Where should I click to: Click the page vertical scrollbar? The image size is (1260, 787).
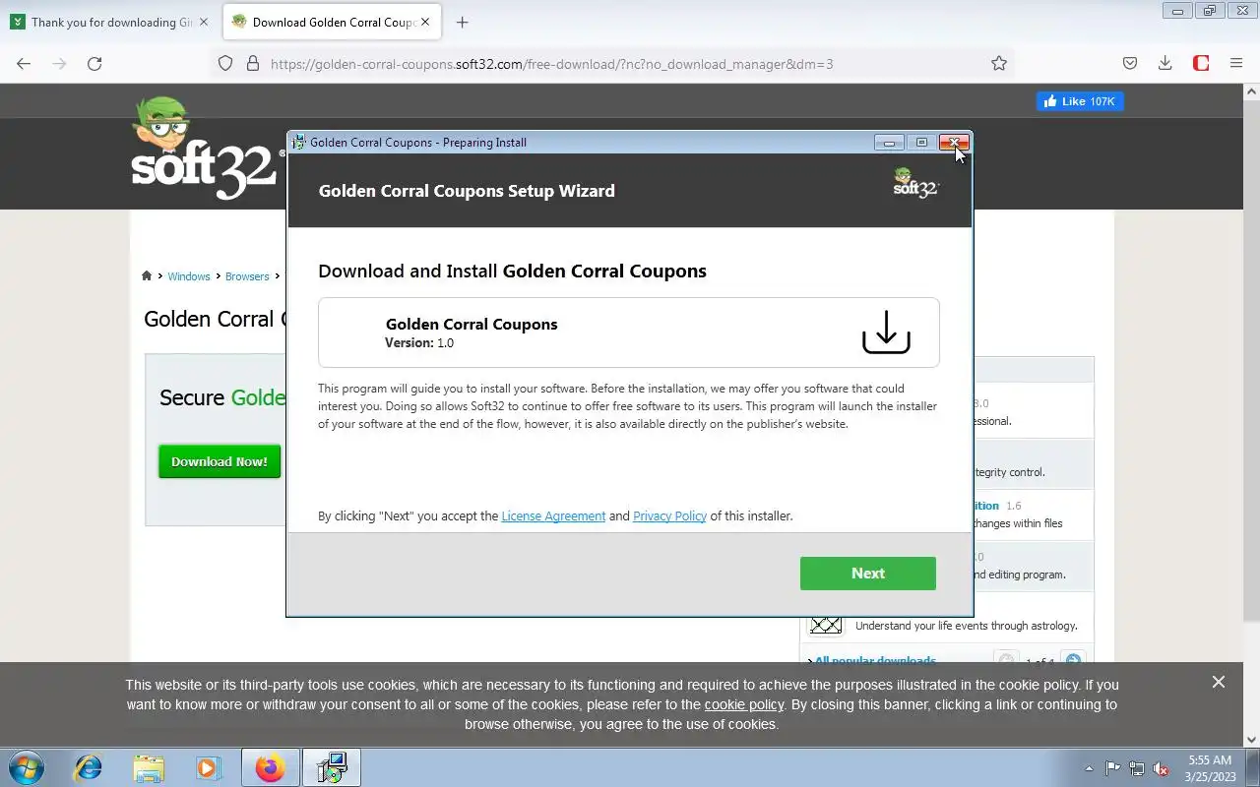[x=1251, y=359]
